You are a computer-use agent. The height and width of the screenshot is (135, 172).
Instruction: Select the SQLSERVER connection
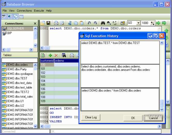[x=18, y=29]
